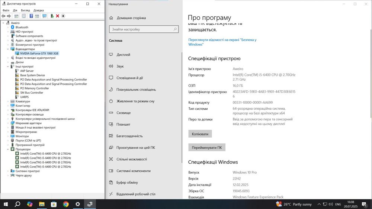
Task: Click the Перейменувати ПК button
Action: point(207,148)
